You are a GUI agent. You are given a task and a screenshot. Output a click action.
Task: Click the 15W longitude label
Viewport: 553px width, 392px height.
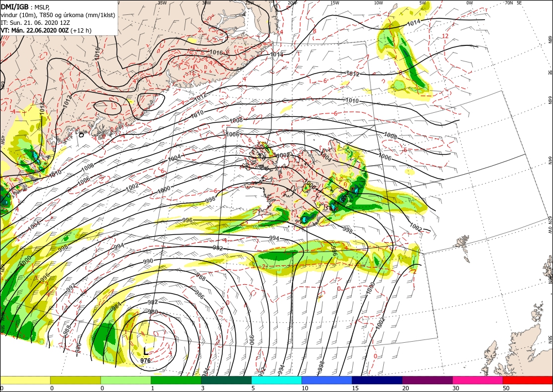coord(335,2)
